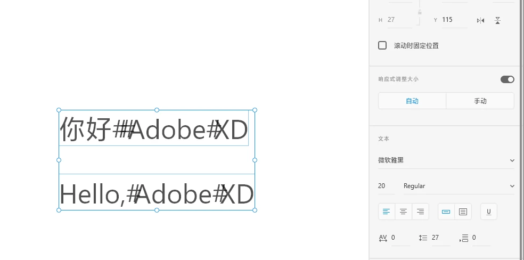Click text 你好##Adobe#XD on canvas
Viewport: 524px width, 260px height.
pyautogui.click(x=154, y=129)
